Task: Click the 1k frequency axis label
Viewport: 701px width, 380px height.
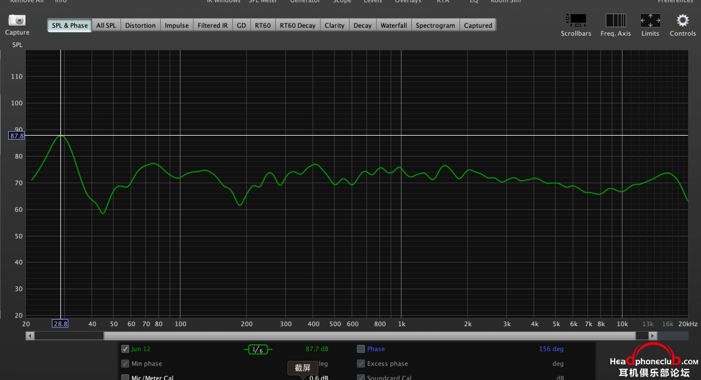Action: tap(402, 324)
